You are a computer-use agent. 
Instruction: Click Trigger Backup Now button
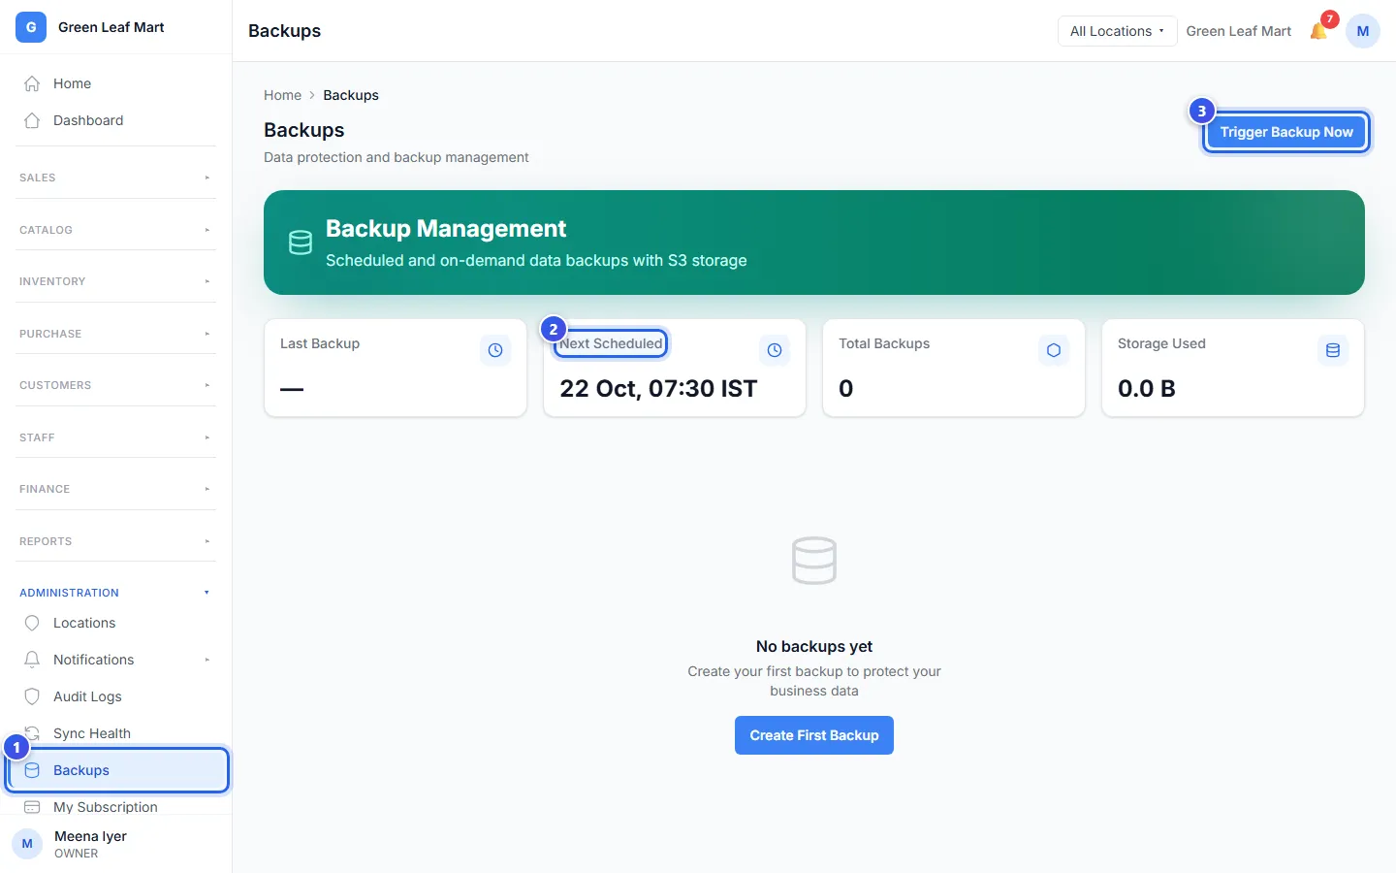(1285, 132)
